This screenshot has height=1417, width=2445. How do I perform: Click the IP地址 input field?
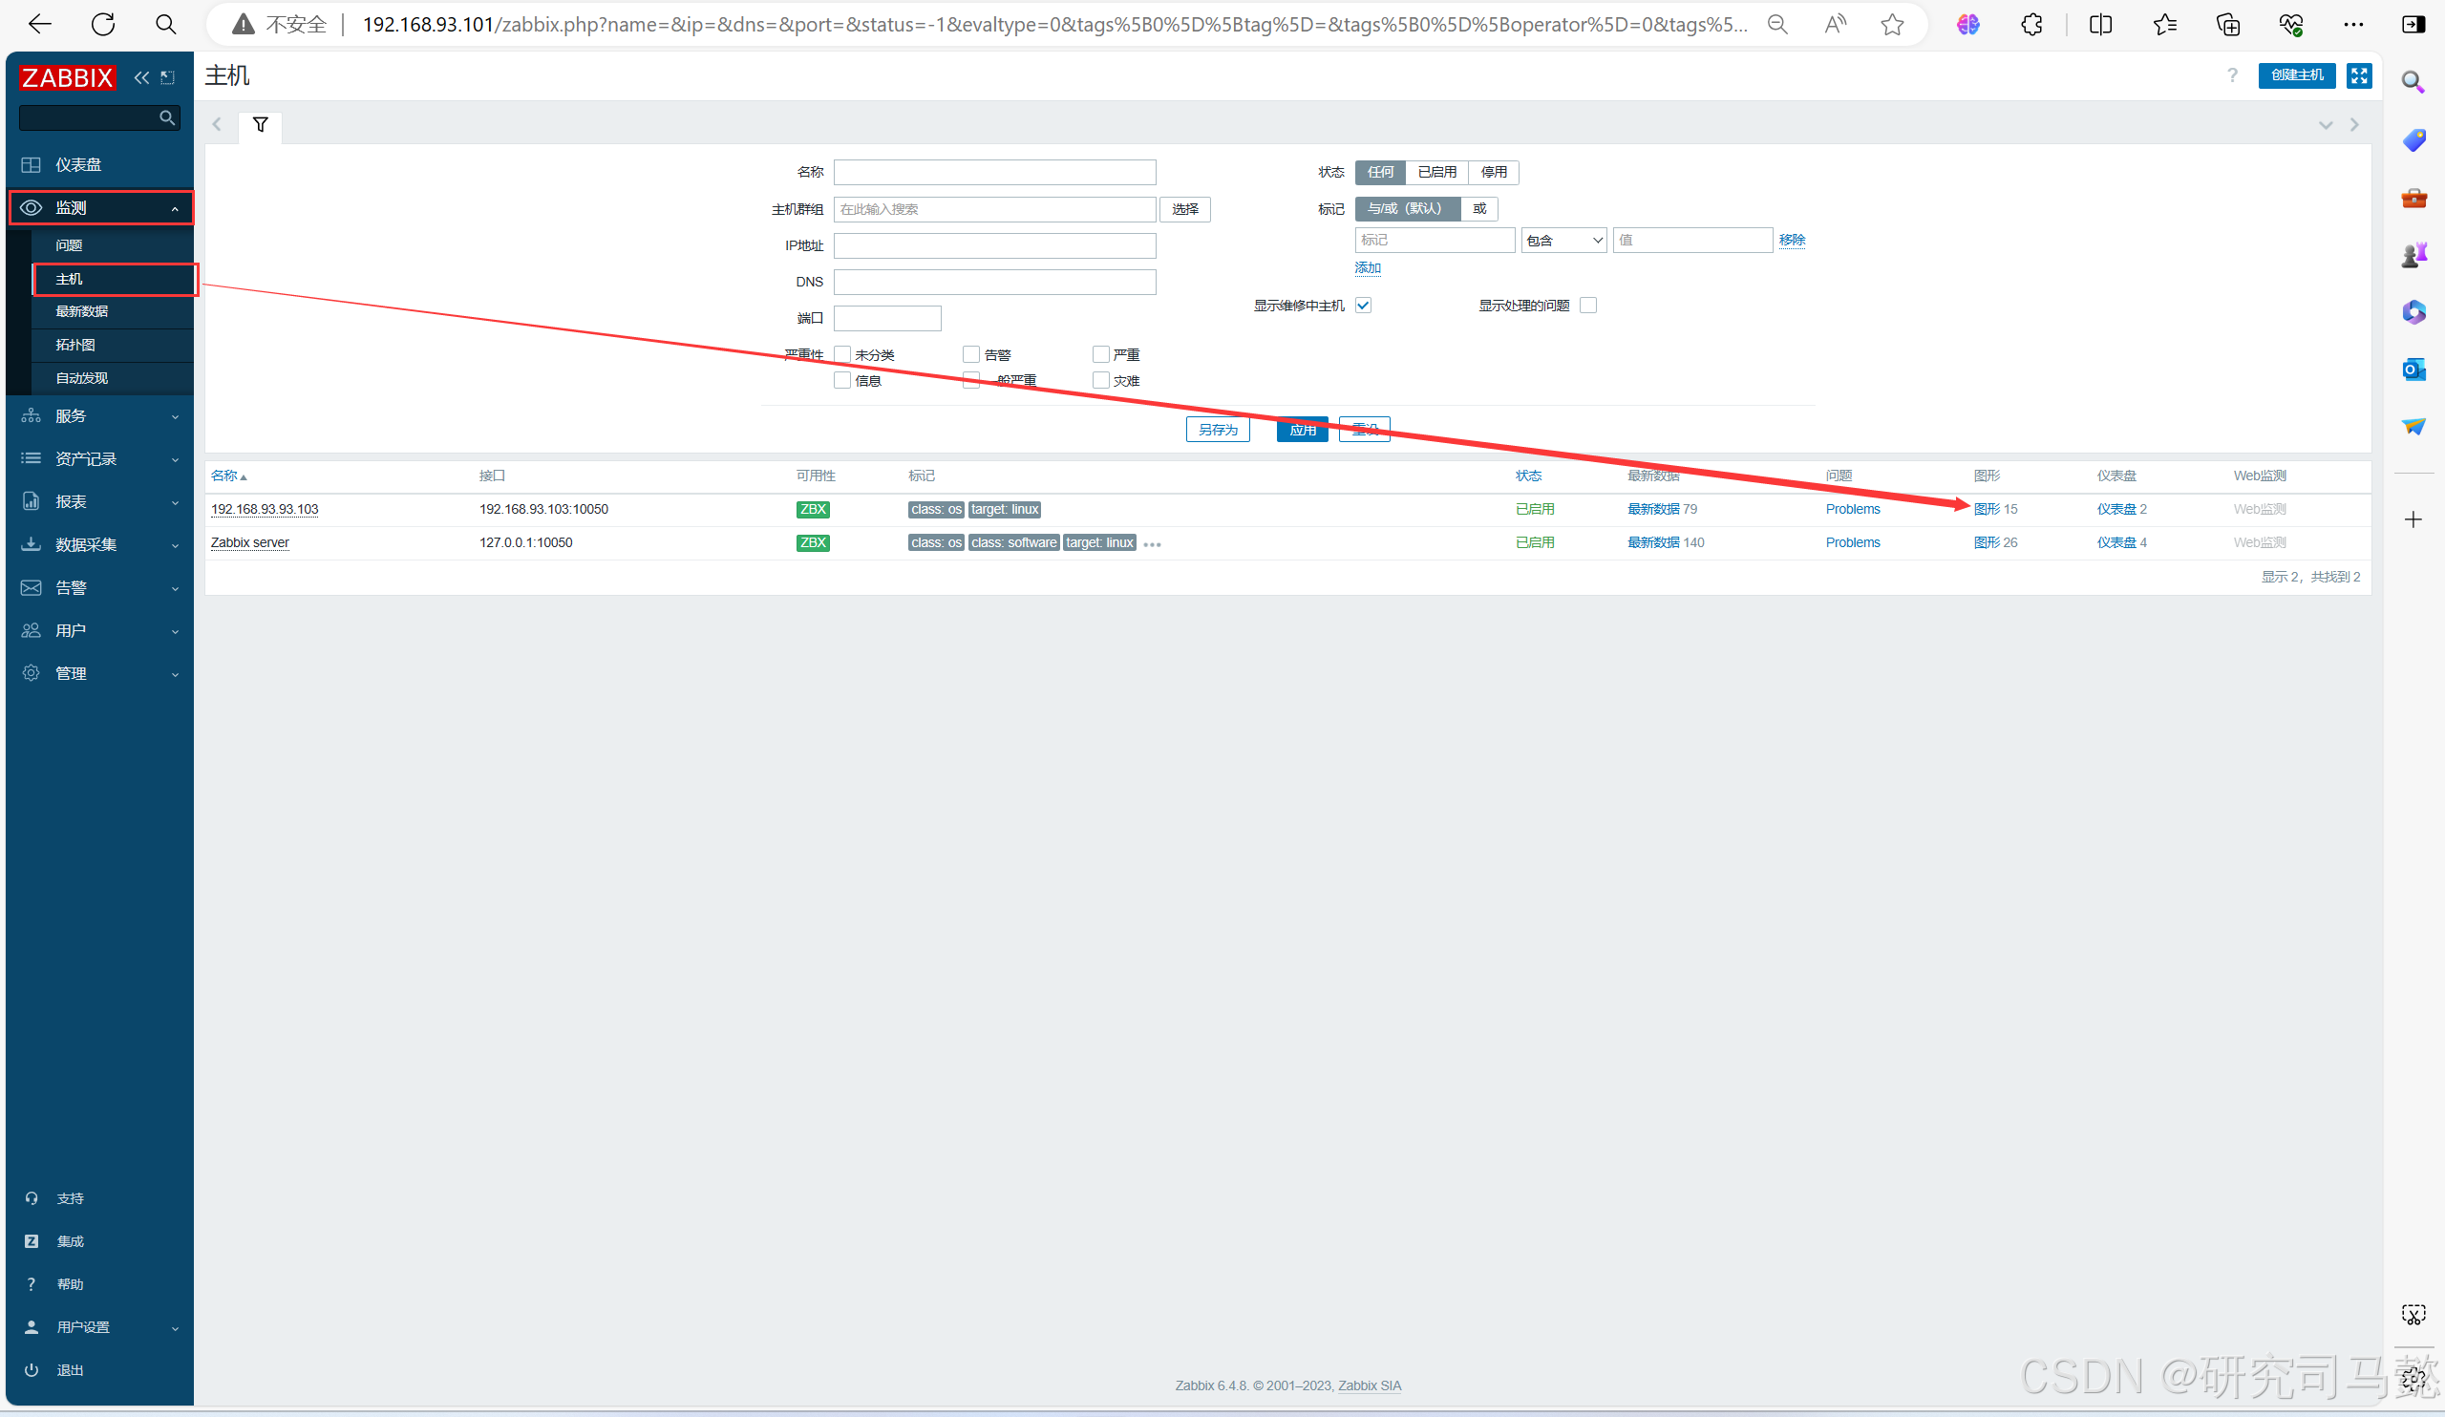pyautogui.click(x=994, y=245)
